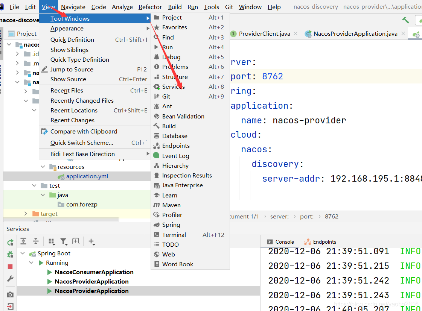Image resolution: width=422 pixels, height=311 pixels.
Task: Select application.yml in the Project tree
Action: pyautogui.click(x=87, y=176)
